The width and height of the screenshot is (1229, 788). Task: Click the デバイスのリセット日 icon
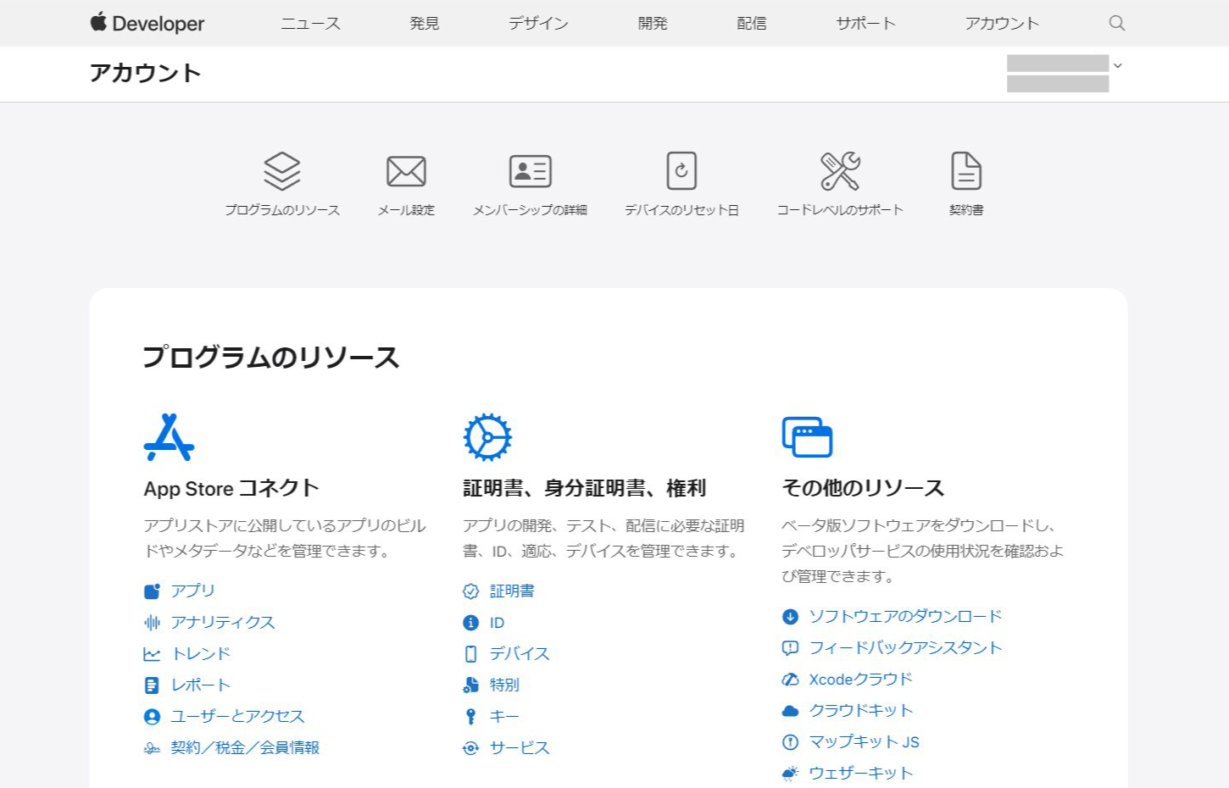681,171
